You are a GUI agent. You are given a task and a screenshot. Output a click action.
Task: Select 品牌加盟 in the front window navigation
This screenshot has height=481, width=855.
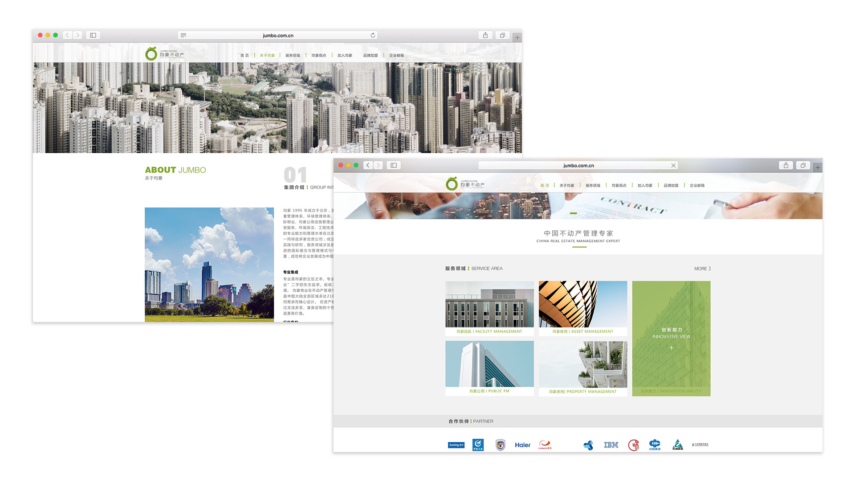pos(671,186)
